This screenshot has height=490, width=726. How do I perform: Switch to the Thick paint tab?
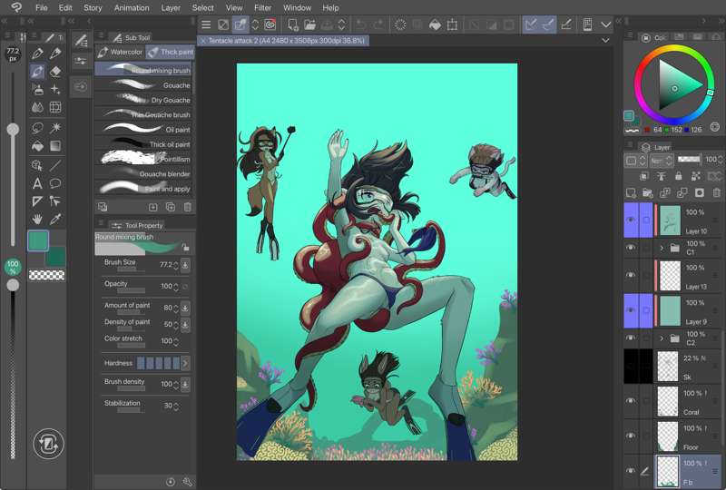pos(170,52)
